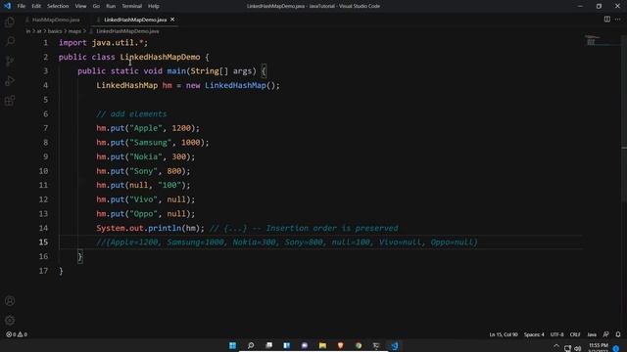Screen dimensions: 627x352
Task: Click line number 7 in gutter
Action: [46, 128]
